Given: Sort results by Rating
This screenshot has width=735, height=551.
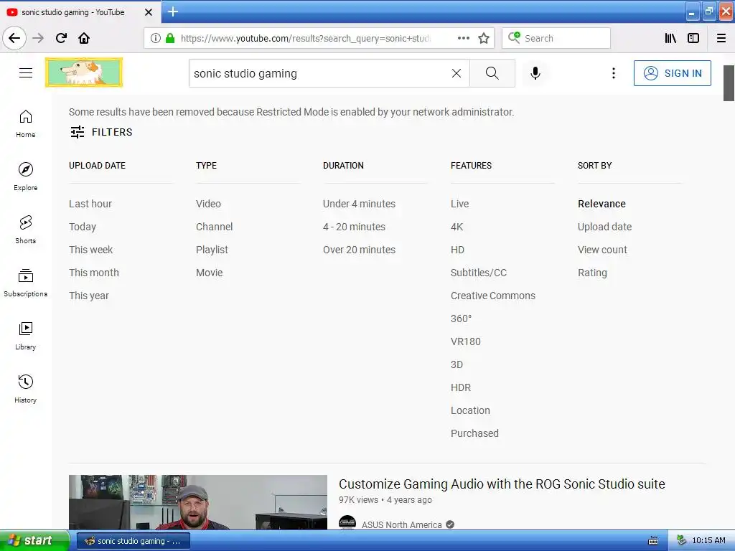Looking at the screenshot, I should pos(592,273).
